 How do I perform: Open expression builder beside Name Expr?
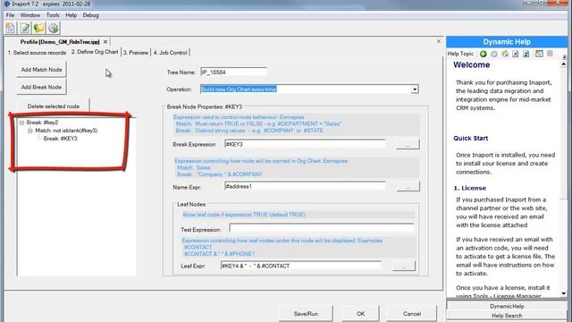(408, 187)
